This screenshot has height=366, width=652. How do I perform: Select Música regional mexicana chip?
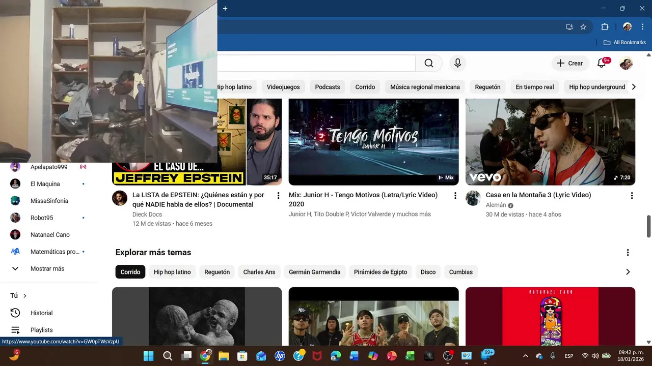click(425, 87)
